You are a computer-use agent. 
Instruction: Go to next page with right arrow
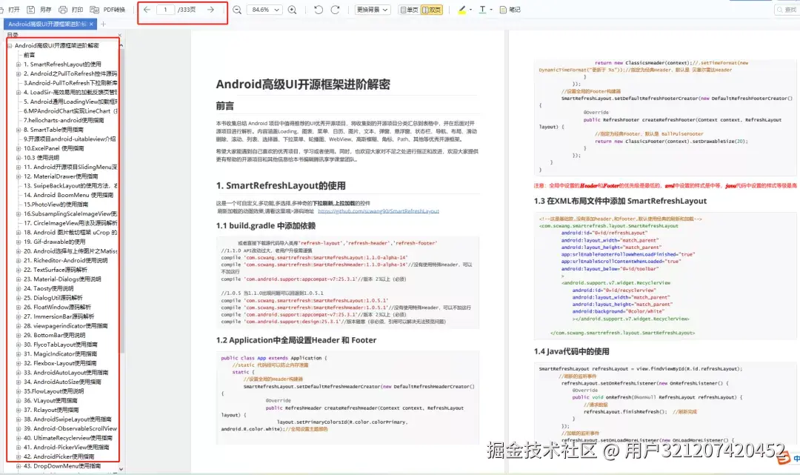210,10
